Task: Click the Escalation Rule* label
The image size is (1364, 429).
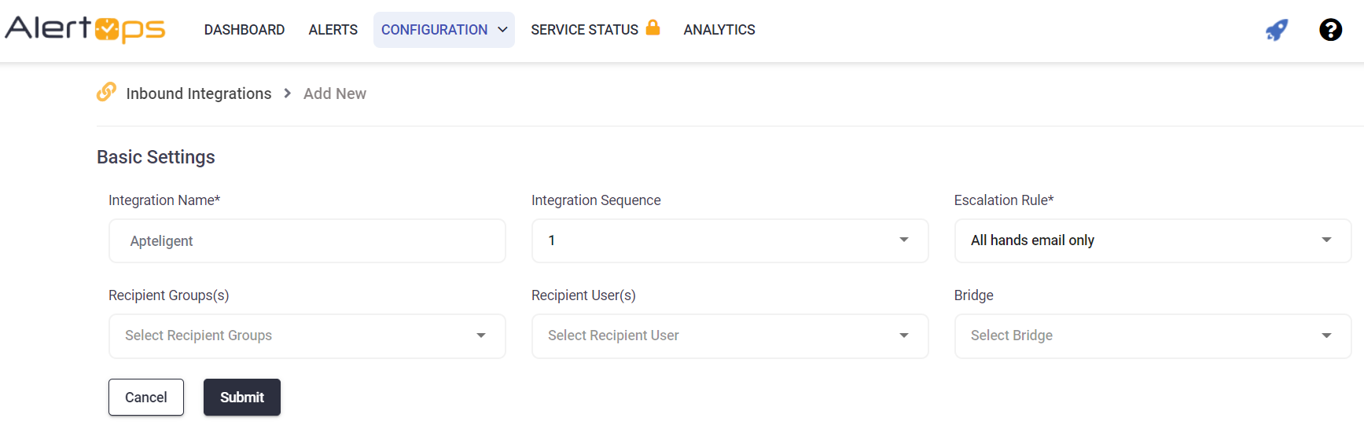Action: 1004,200
